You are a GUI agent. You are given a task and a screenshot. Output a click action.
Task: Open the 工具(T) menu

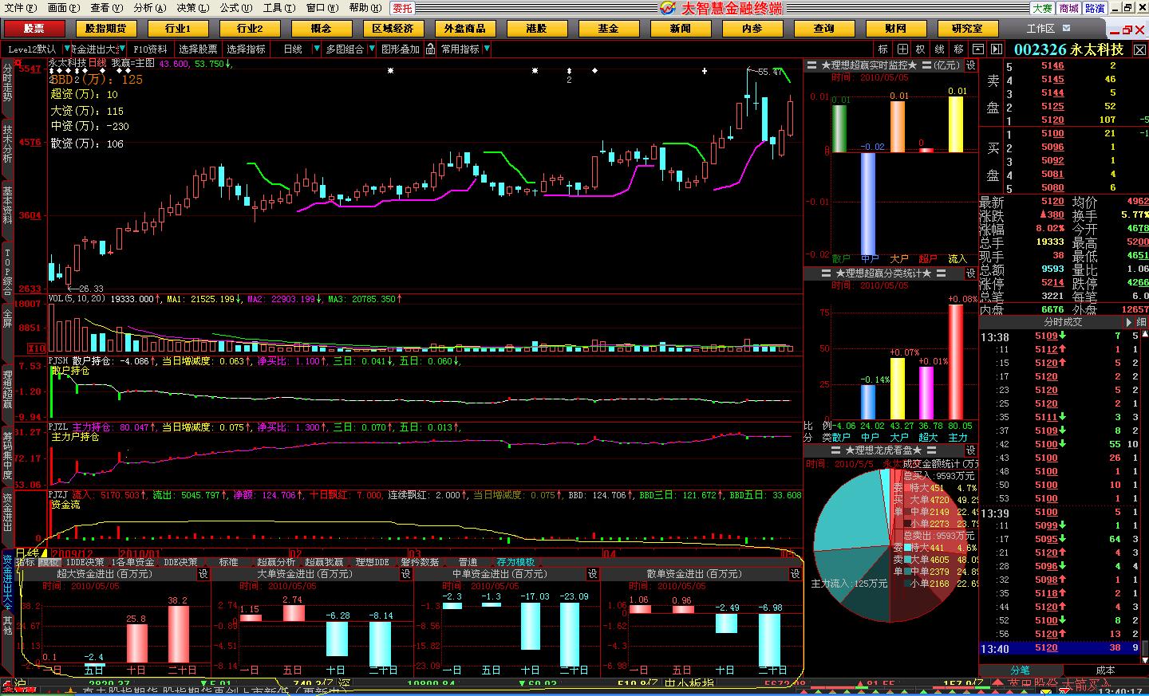279,8
